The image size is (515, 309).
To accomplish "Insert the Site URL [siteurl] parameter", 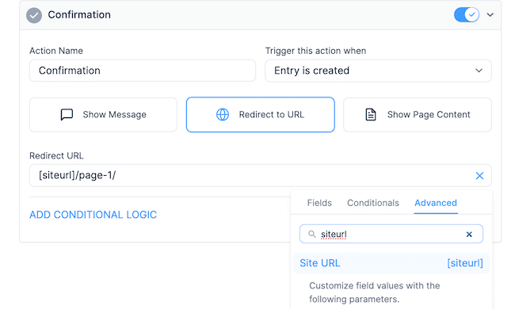I will 391,263.
